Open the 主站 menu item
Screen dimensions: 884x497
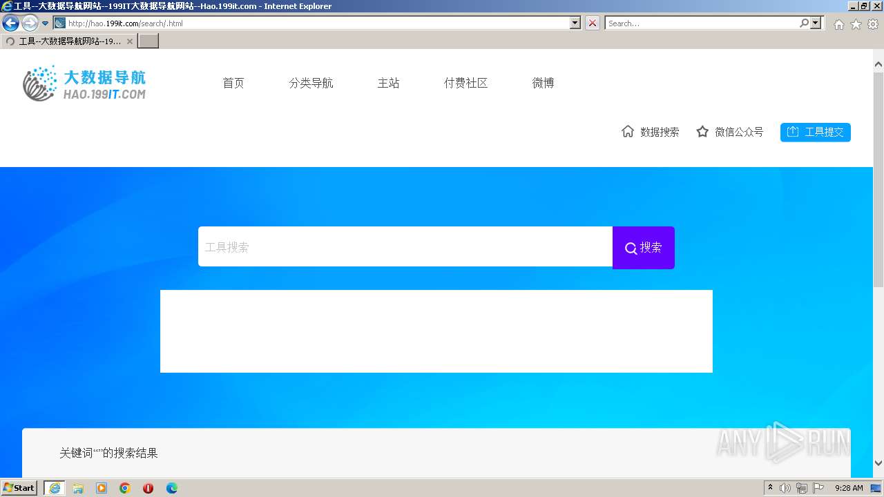(x=388, y=83)
